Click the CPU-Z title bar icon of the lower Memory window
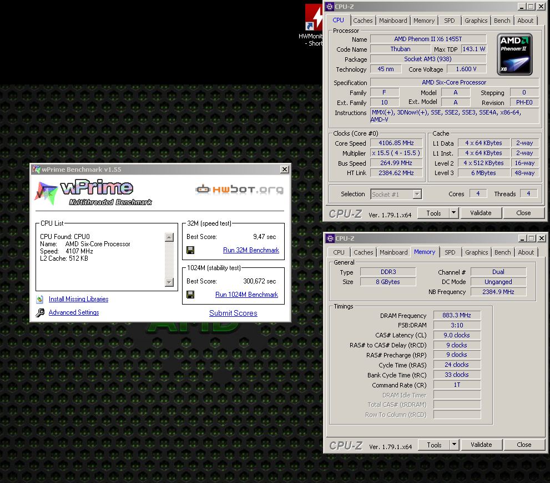Screen dimensions: 550x483 tap(330, 238)
